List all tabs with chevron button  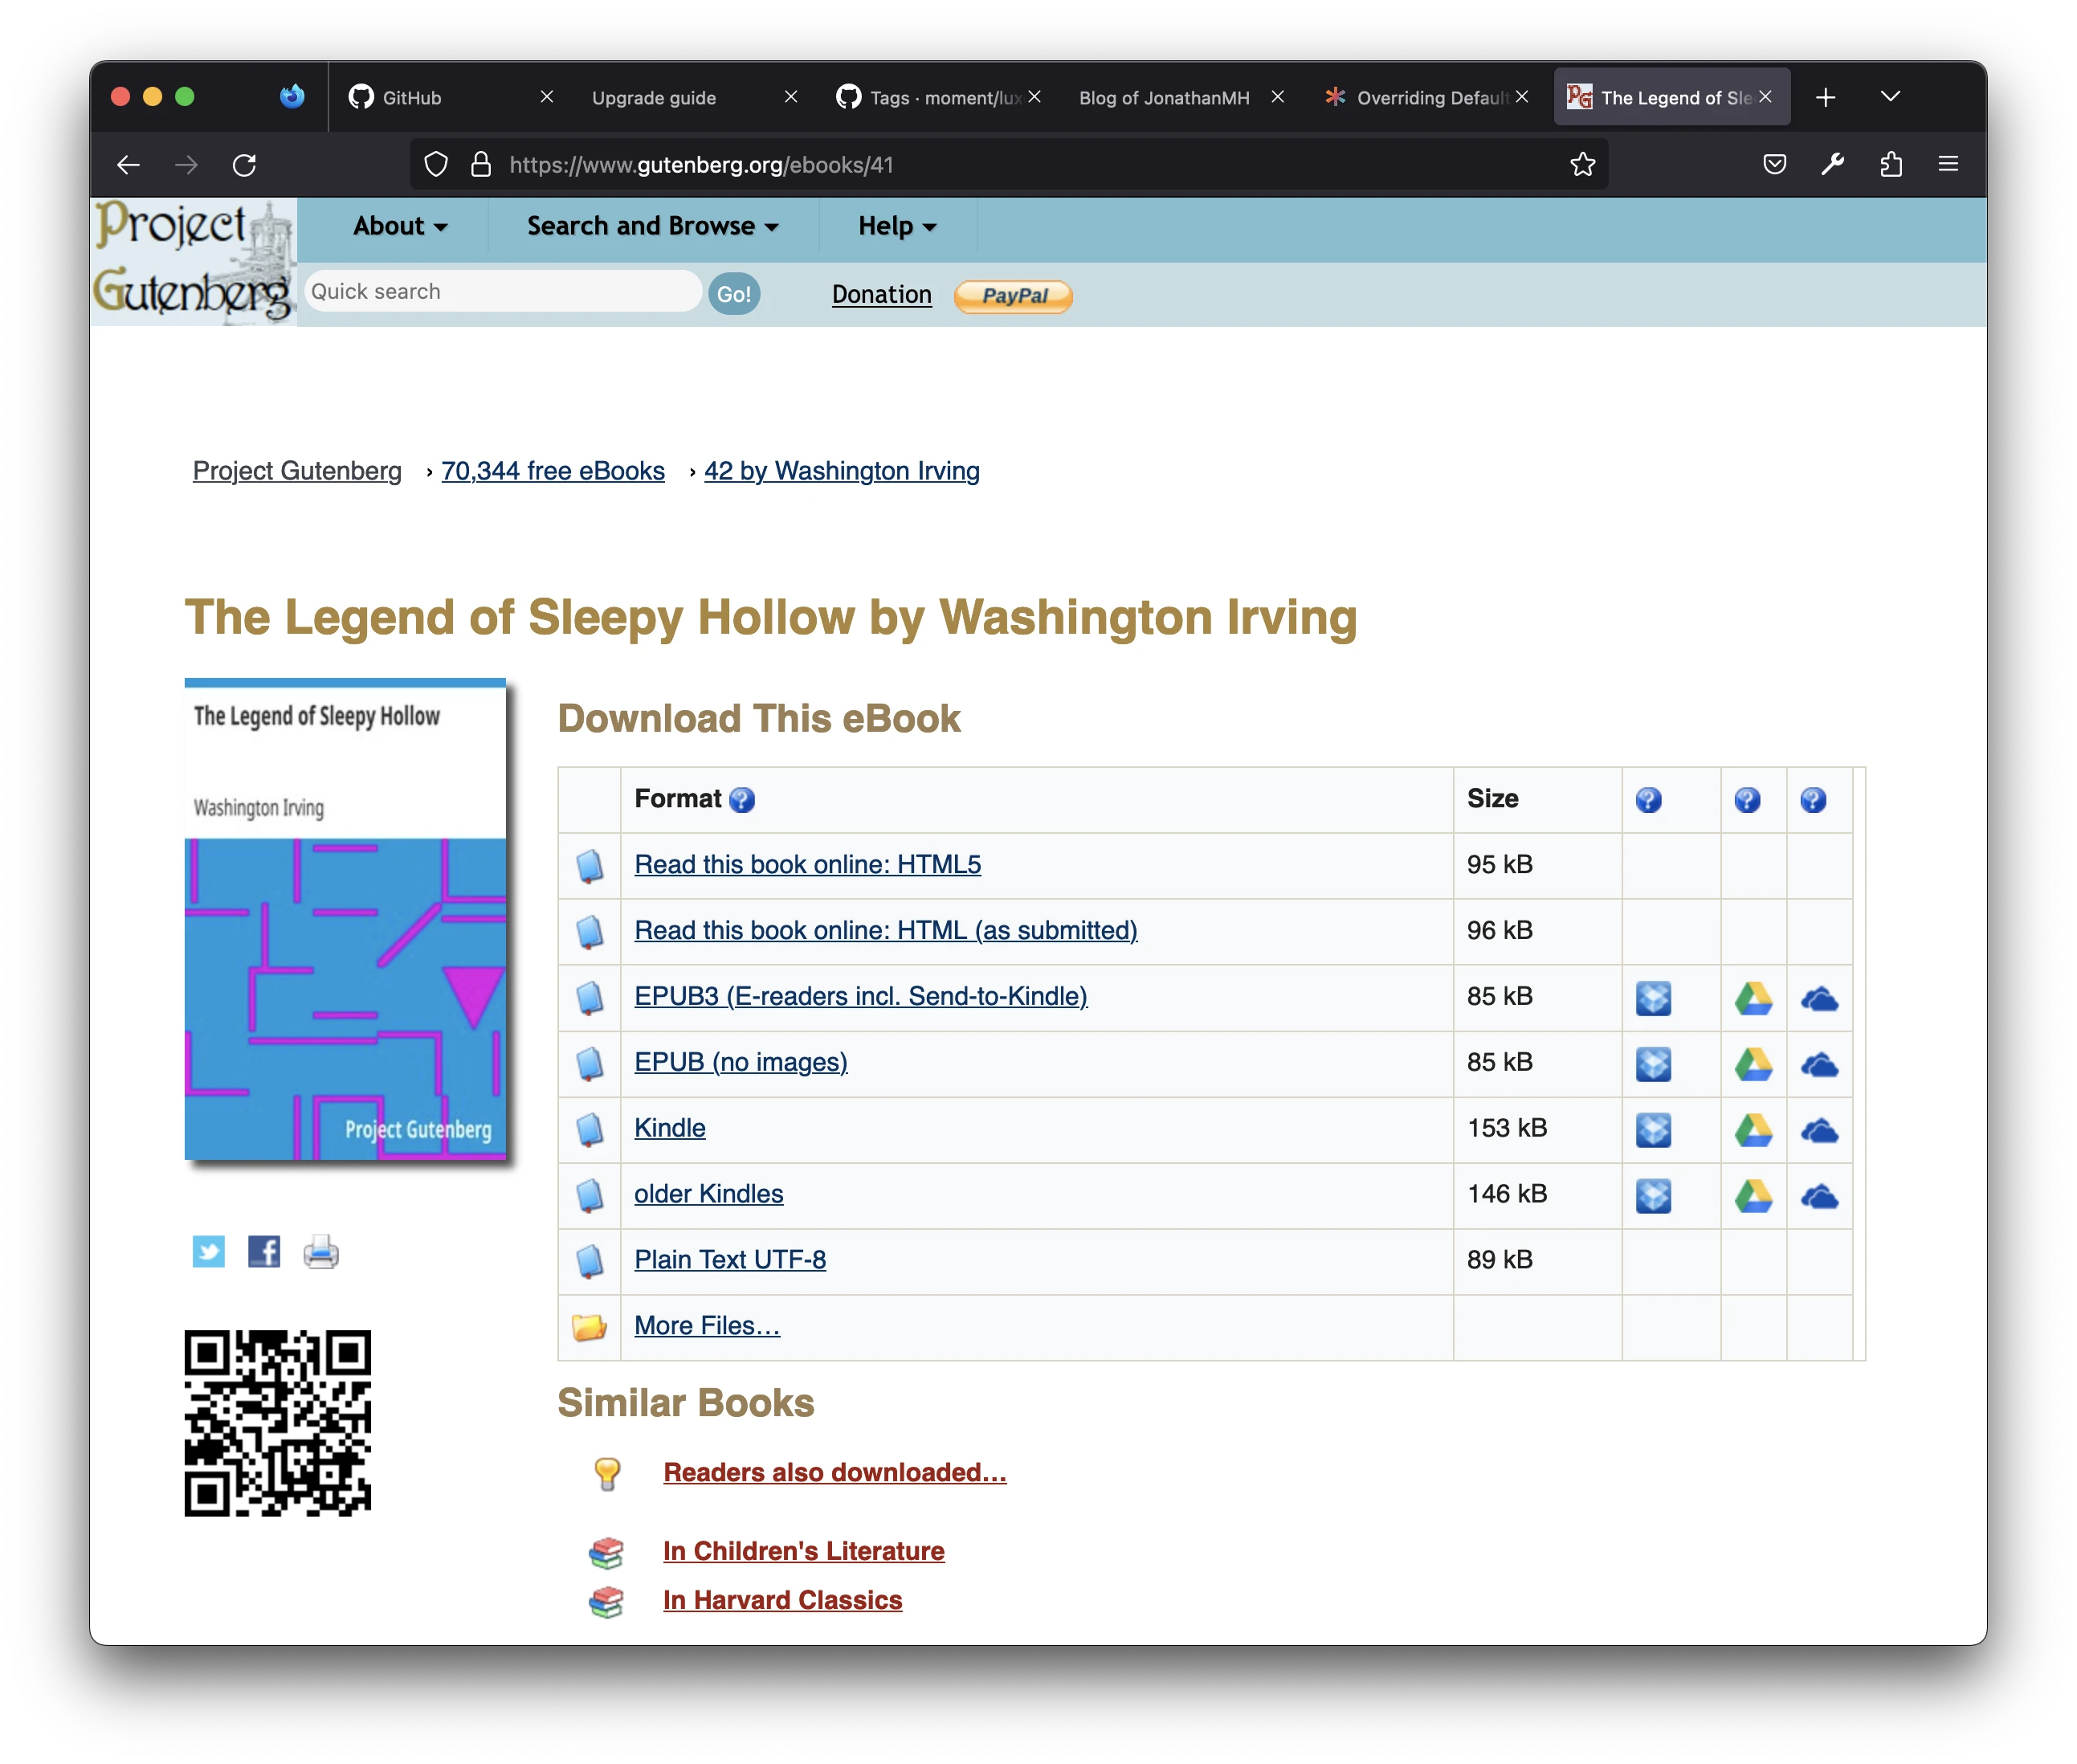[1890, 97]
